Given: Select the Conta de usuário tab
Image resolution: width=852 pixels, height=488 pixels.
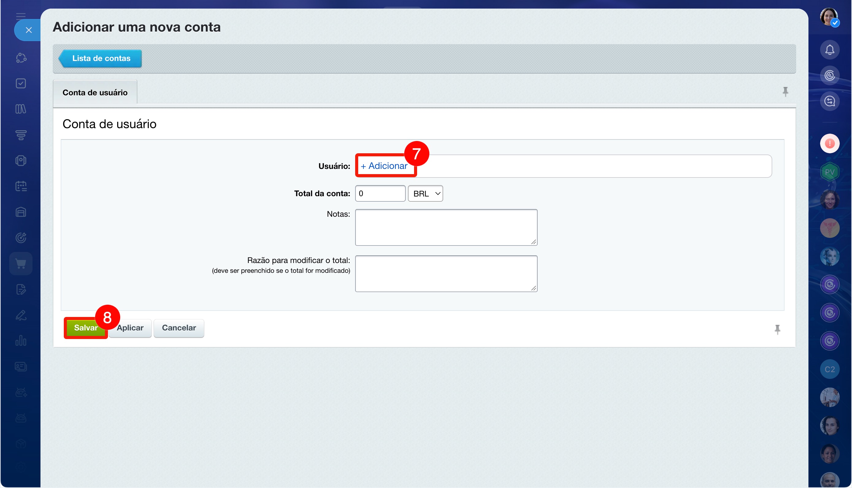Looking at the screenshot, I should 95,93.
